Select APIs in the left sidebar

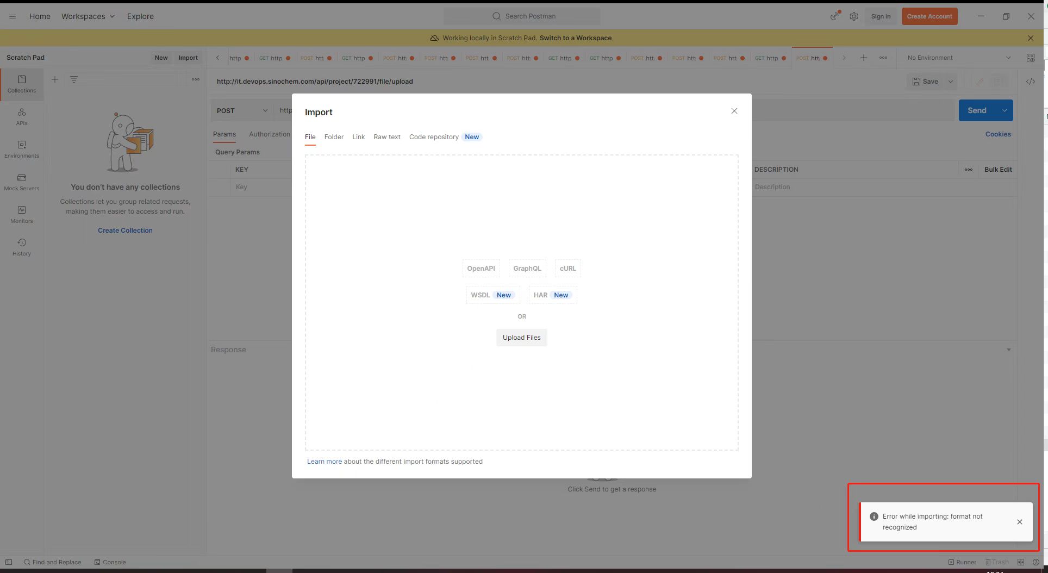coord(21,116)
